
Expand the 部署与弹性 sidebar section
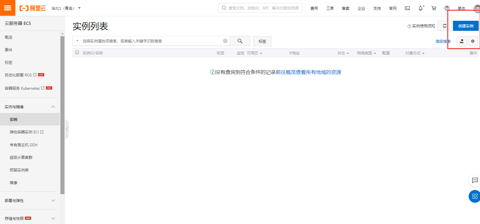click(53, 200)
